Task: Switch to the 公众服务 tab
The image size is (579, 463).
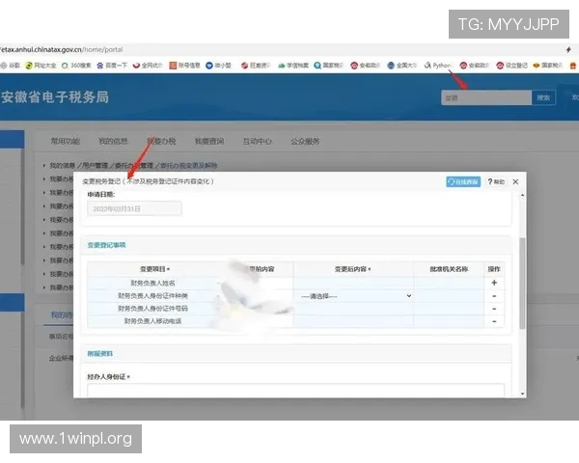Action: [x=305, y=141]
